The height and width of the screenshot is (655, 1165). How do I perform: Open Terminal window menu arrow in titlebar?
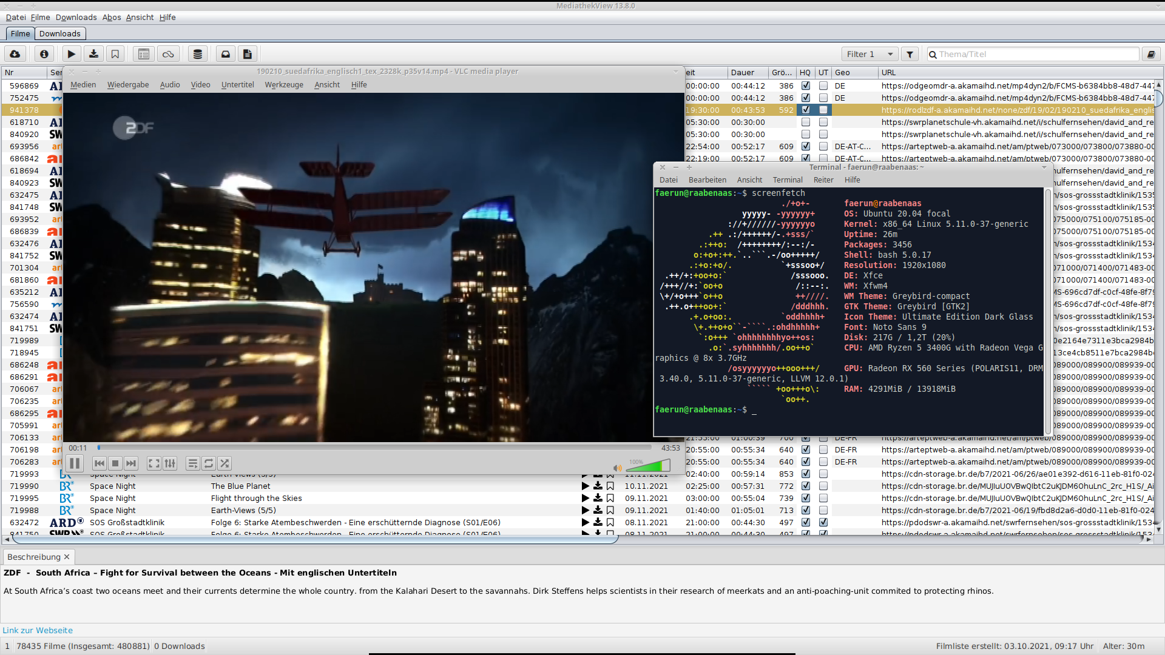pos(1044,167)
